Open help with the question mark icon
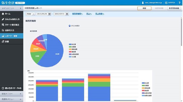Image resolution: width=183 pixels, height=102 pixels. 180,3
